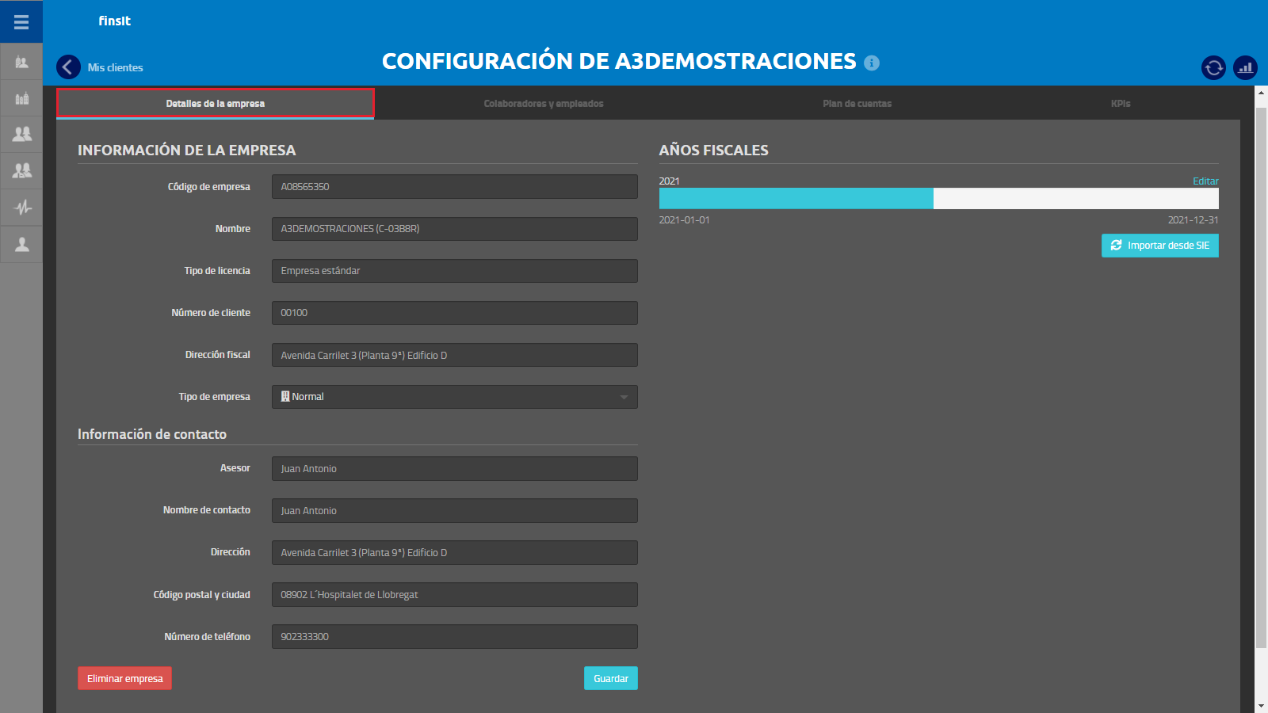The image size is (1268, 713).
Task: Click the finsIt logo text
Action: 115,21
